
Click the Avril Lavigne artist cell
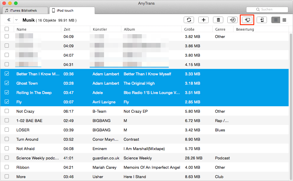(x=104, y=102)
